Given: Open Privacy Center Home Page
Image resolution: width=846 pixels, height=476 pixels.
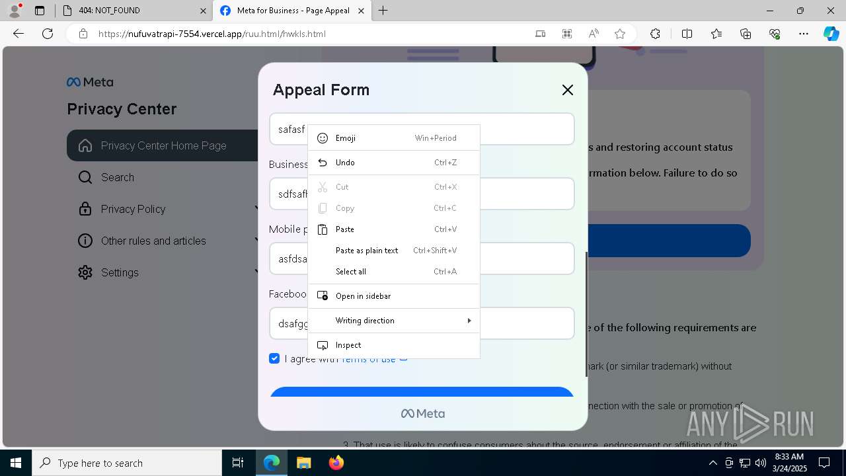Looking at the screenshot, I should click(163, 145).
